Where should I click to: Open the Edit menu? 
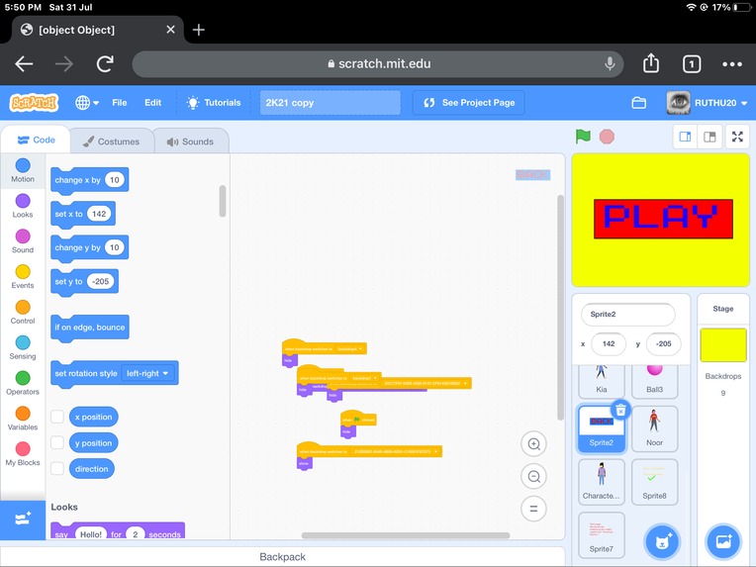pyautogui.click(x=152, y=103)
